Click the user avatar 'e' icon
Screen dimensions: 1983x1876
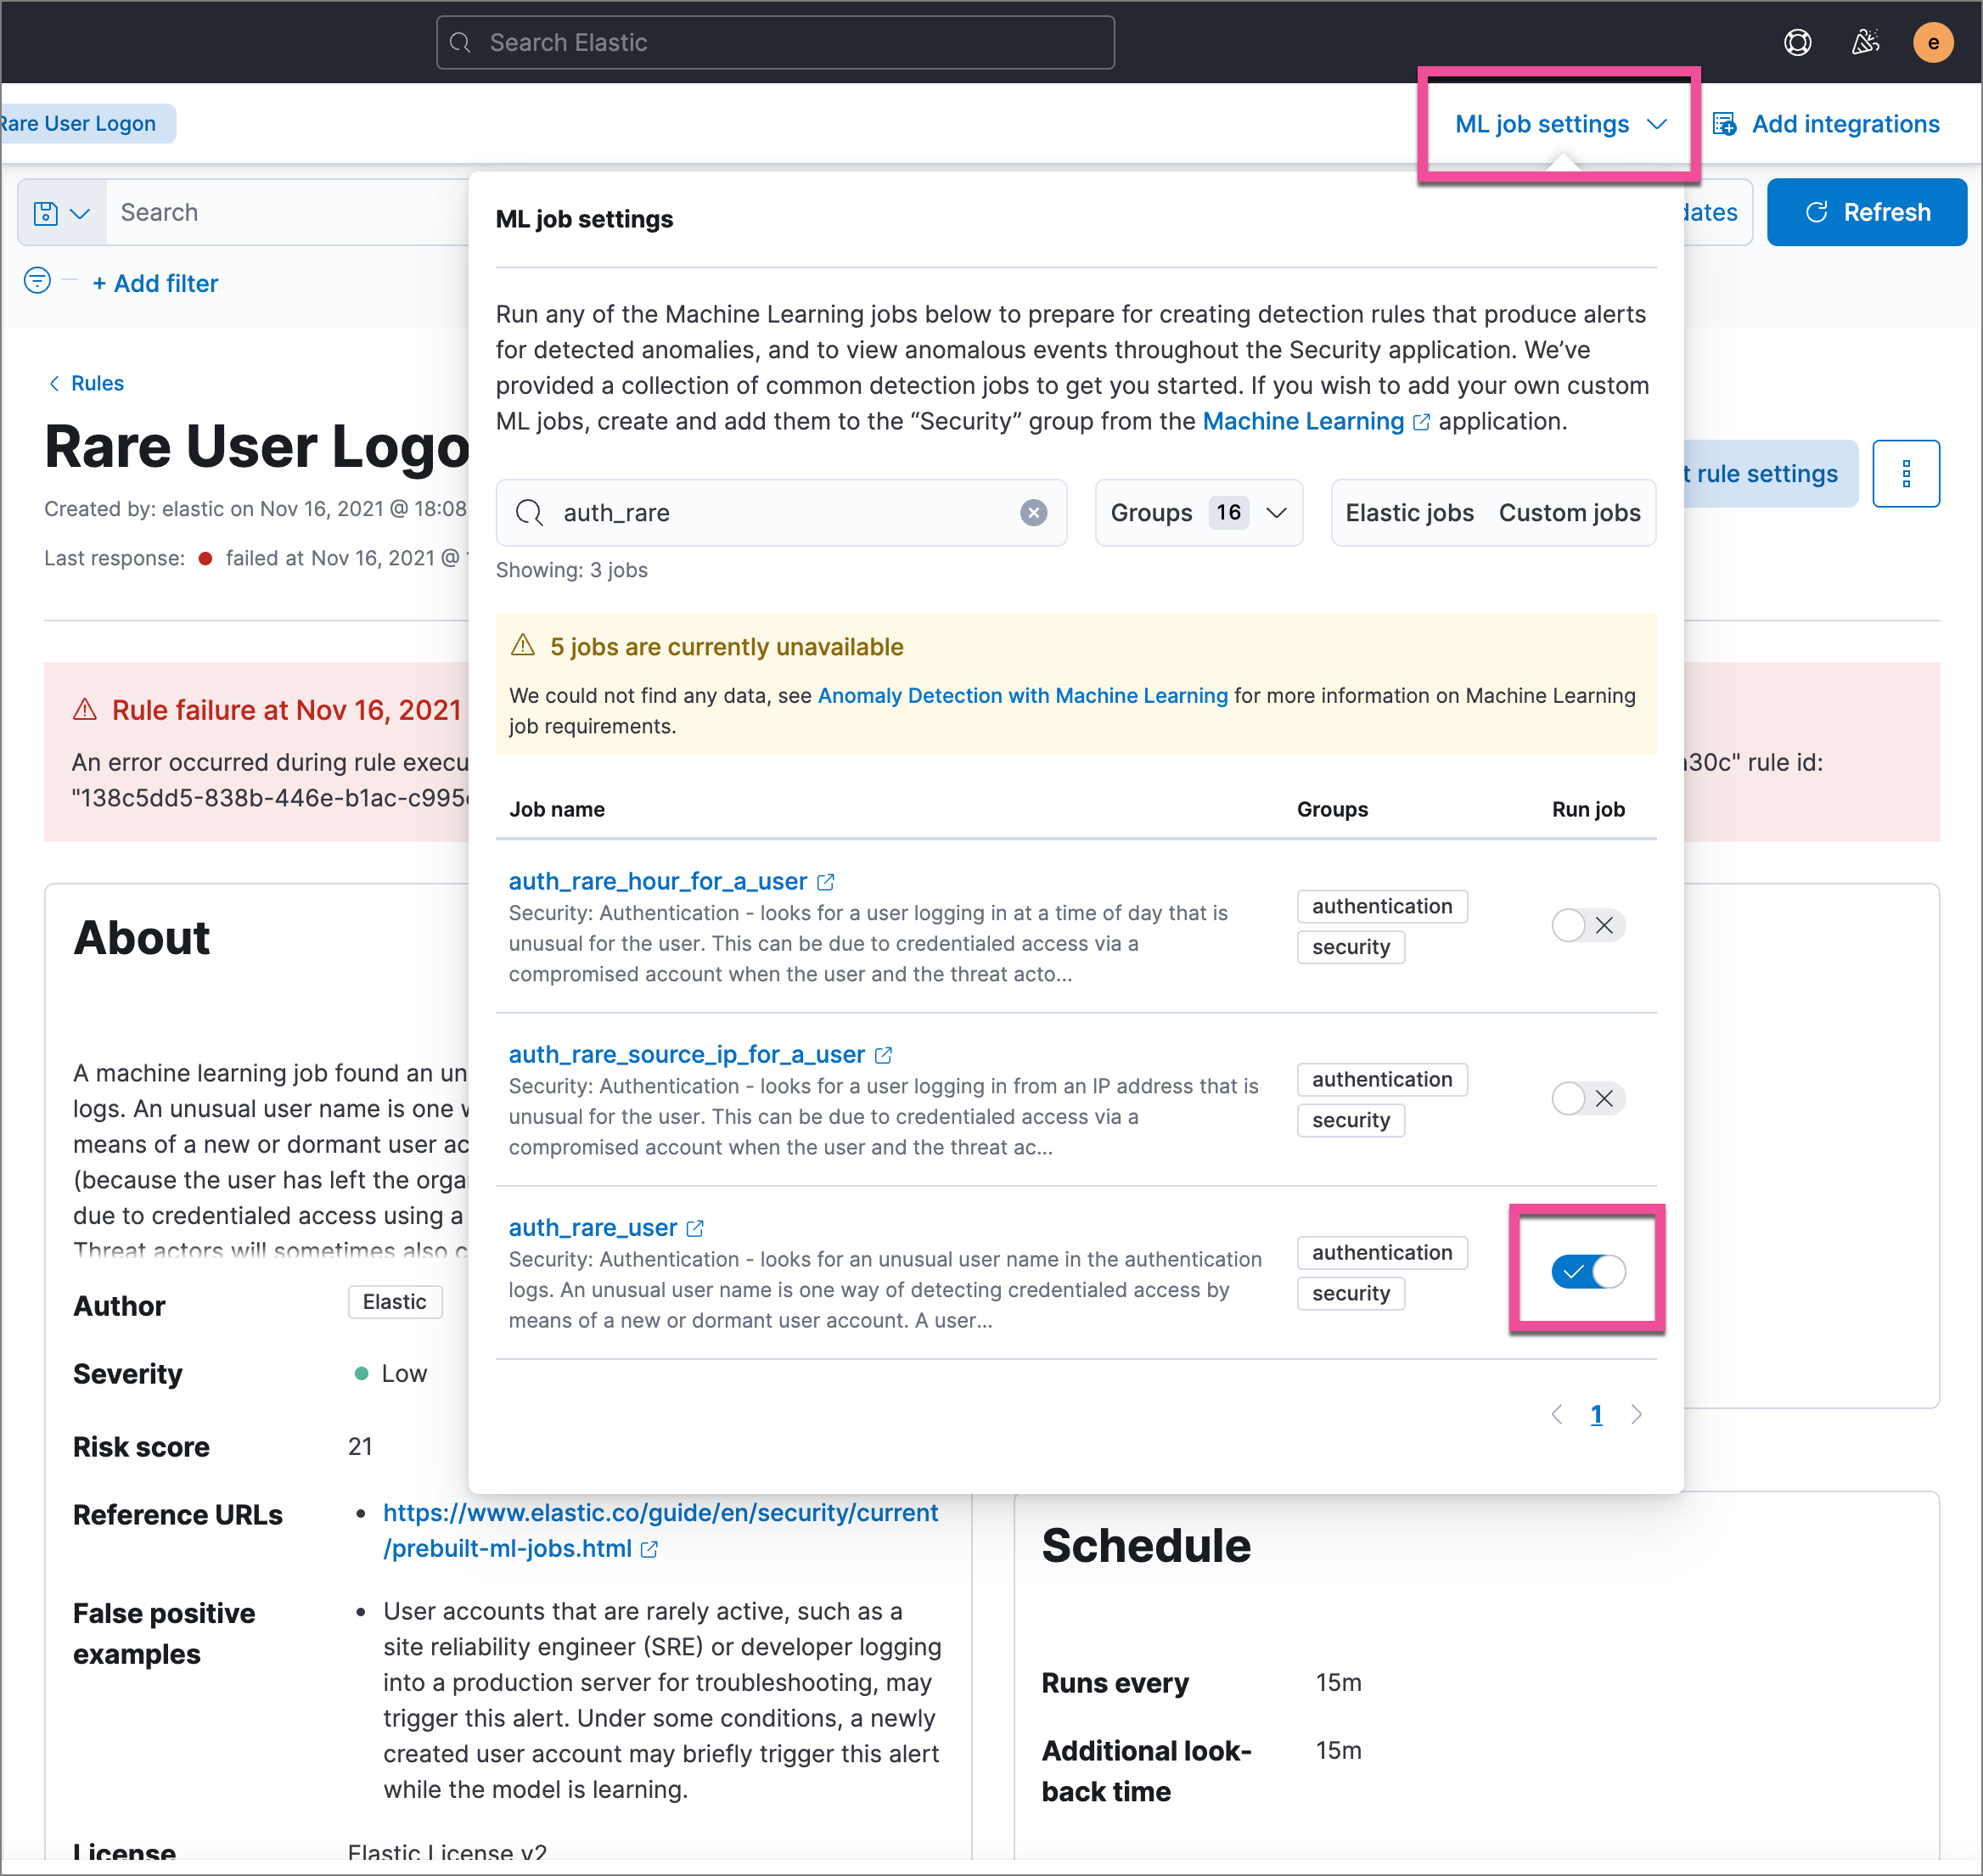(x=1932, y=42)
